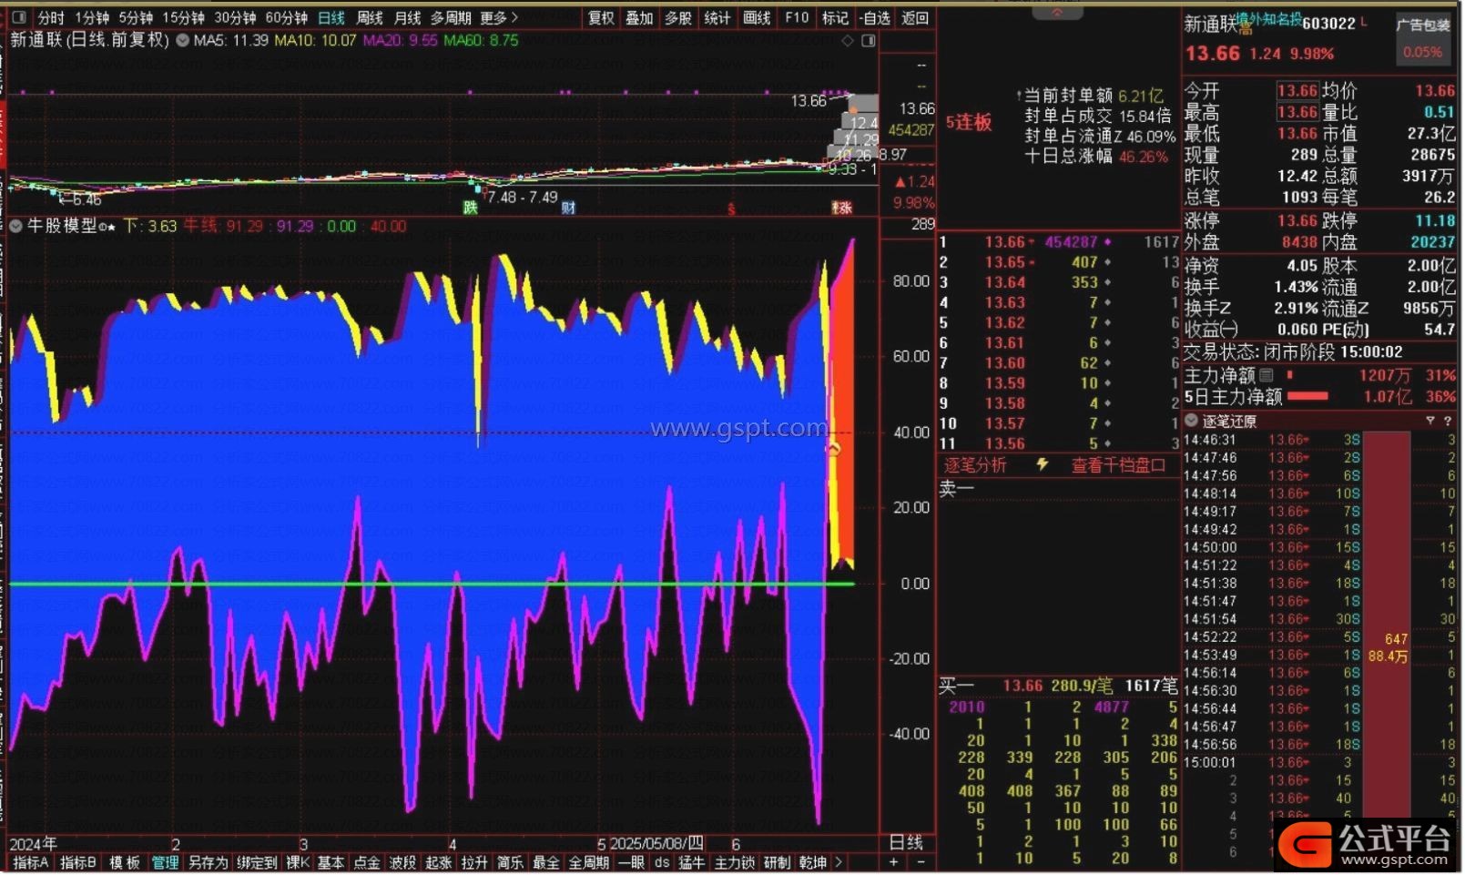Select the 乾坤 indicator tab
The width and height of the screenshot is (1465, 875).
(x=813, y=862)
